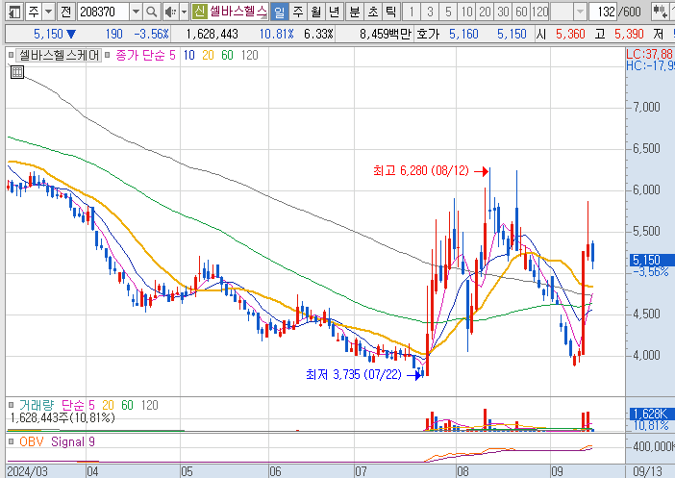The height and width of the screenshot is (478, 675).
Task: Click the high price 5,390 after 고
Action: point(629,34)
